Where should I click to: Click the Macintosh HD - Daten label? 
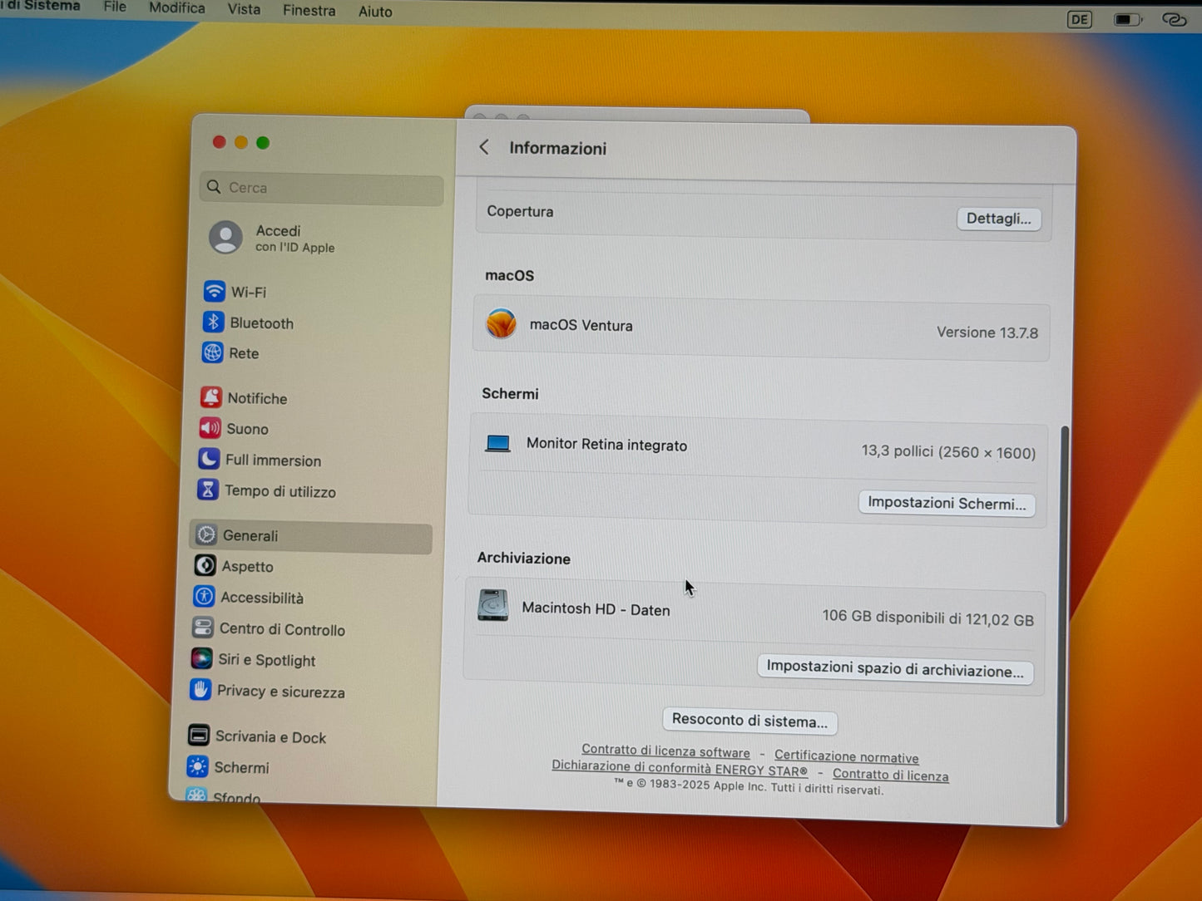click(596, 608)
